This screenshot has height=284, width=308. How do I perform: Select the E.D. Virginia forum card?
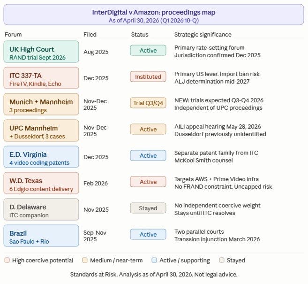click(41, 157)
